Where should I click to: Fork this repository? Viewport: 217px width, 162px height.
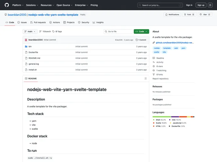point(189,15)
